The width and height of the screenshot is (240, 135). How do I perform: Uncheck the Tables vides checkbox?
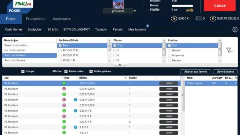pos(66,71)
